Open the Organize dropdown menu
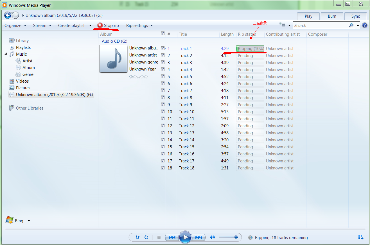370x245 pixels. tap(15, 25)
